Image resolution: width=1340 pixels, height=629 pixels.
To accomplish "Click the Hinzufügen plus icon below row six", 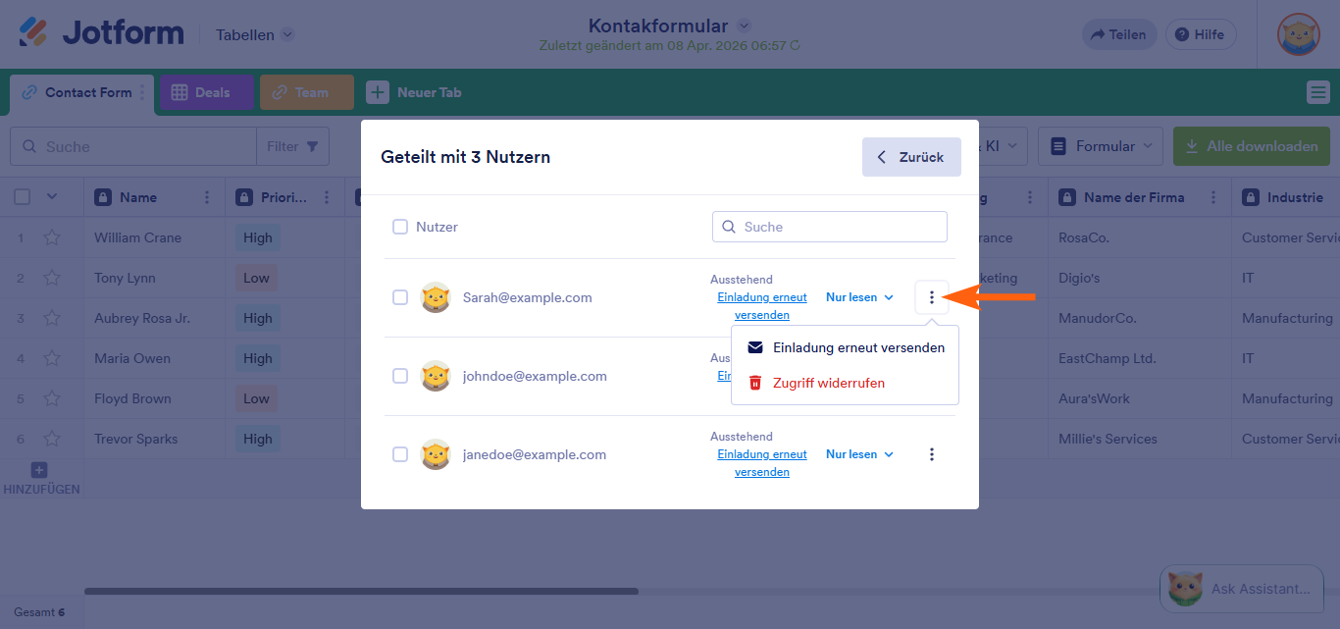I will (x=38, y=470).
